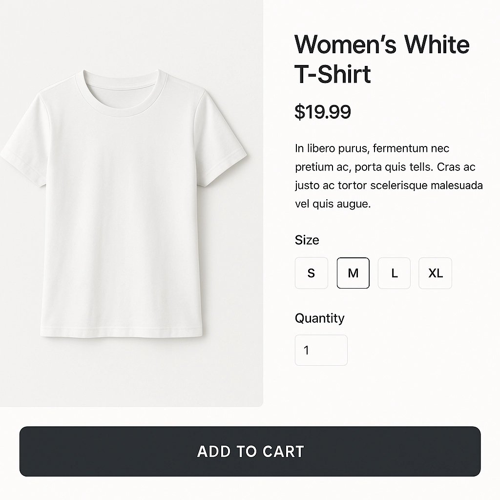This screenshot has height=500, width=500.
Task: Click the Size label
Action: 307,240
